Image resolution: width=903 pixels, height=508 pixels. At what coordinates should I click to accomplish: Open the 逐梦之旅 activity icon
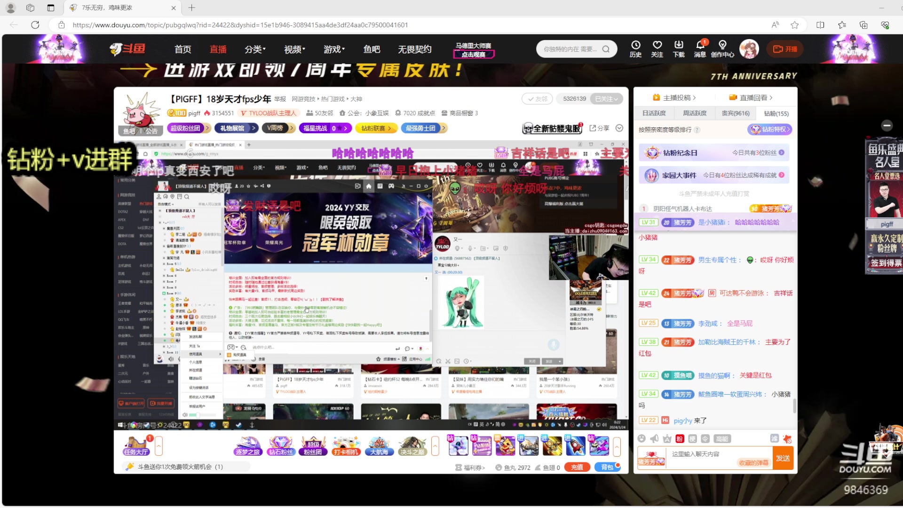click(x=247, y=446)
